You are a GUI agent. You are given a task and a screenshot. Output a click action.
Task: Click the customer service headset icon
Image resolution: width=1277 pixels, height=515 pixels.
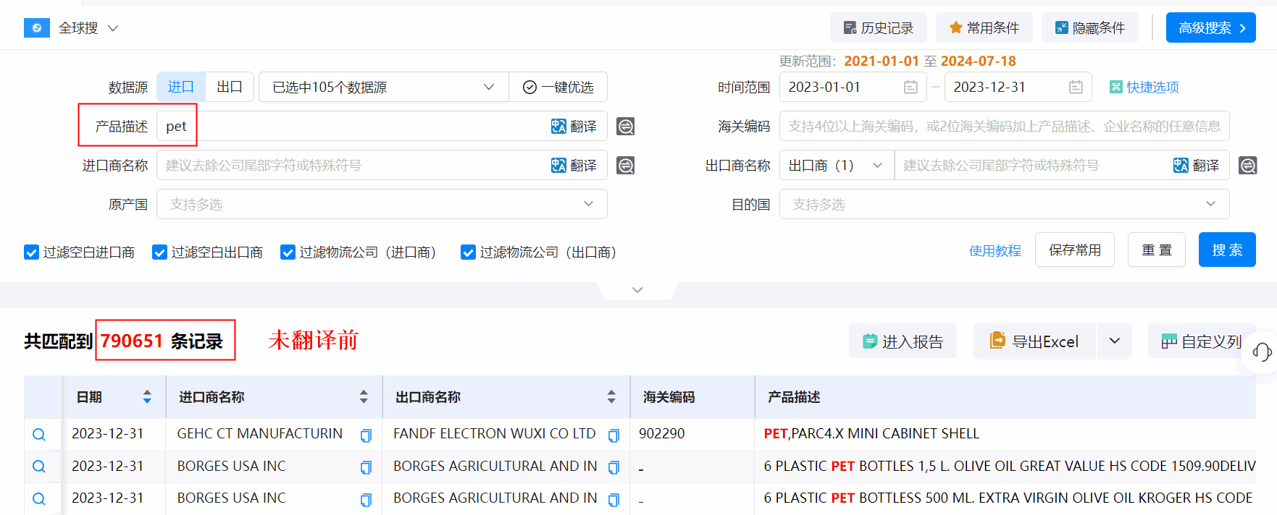click(1262, 352)
